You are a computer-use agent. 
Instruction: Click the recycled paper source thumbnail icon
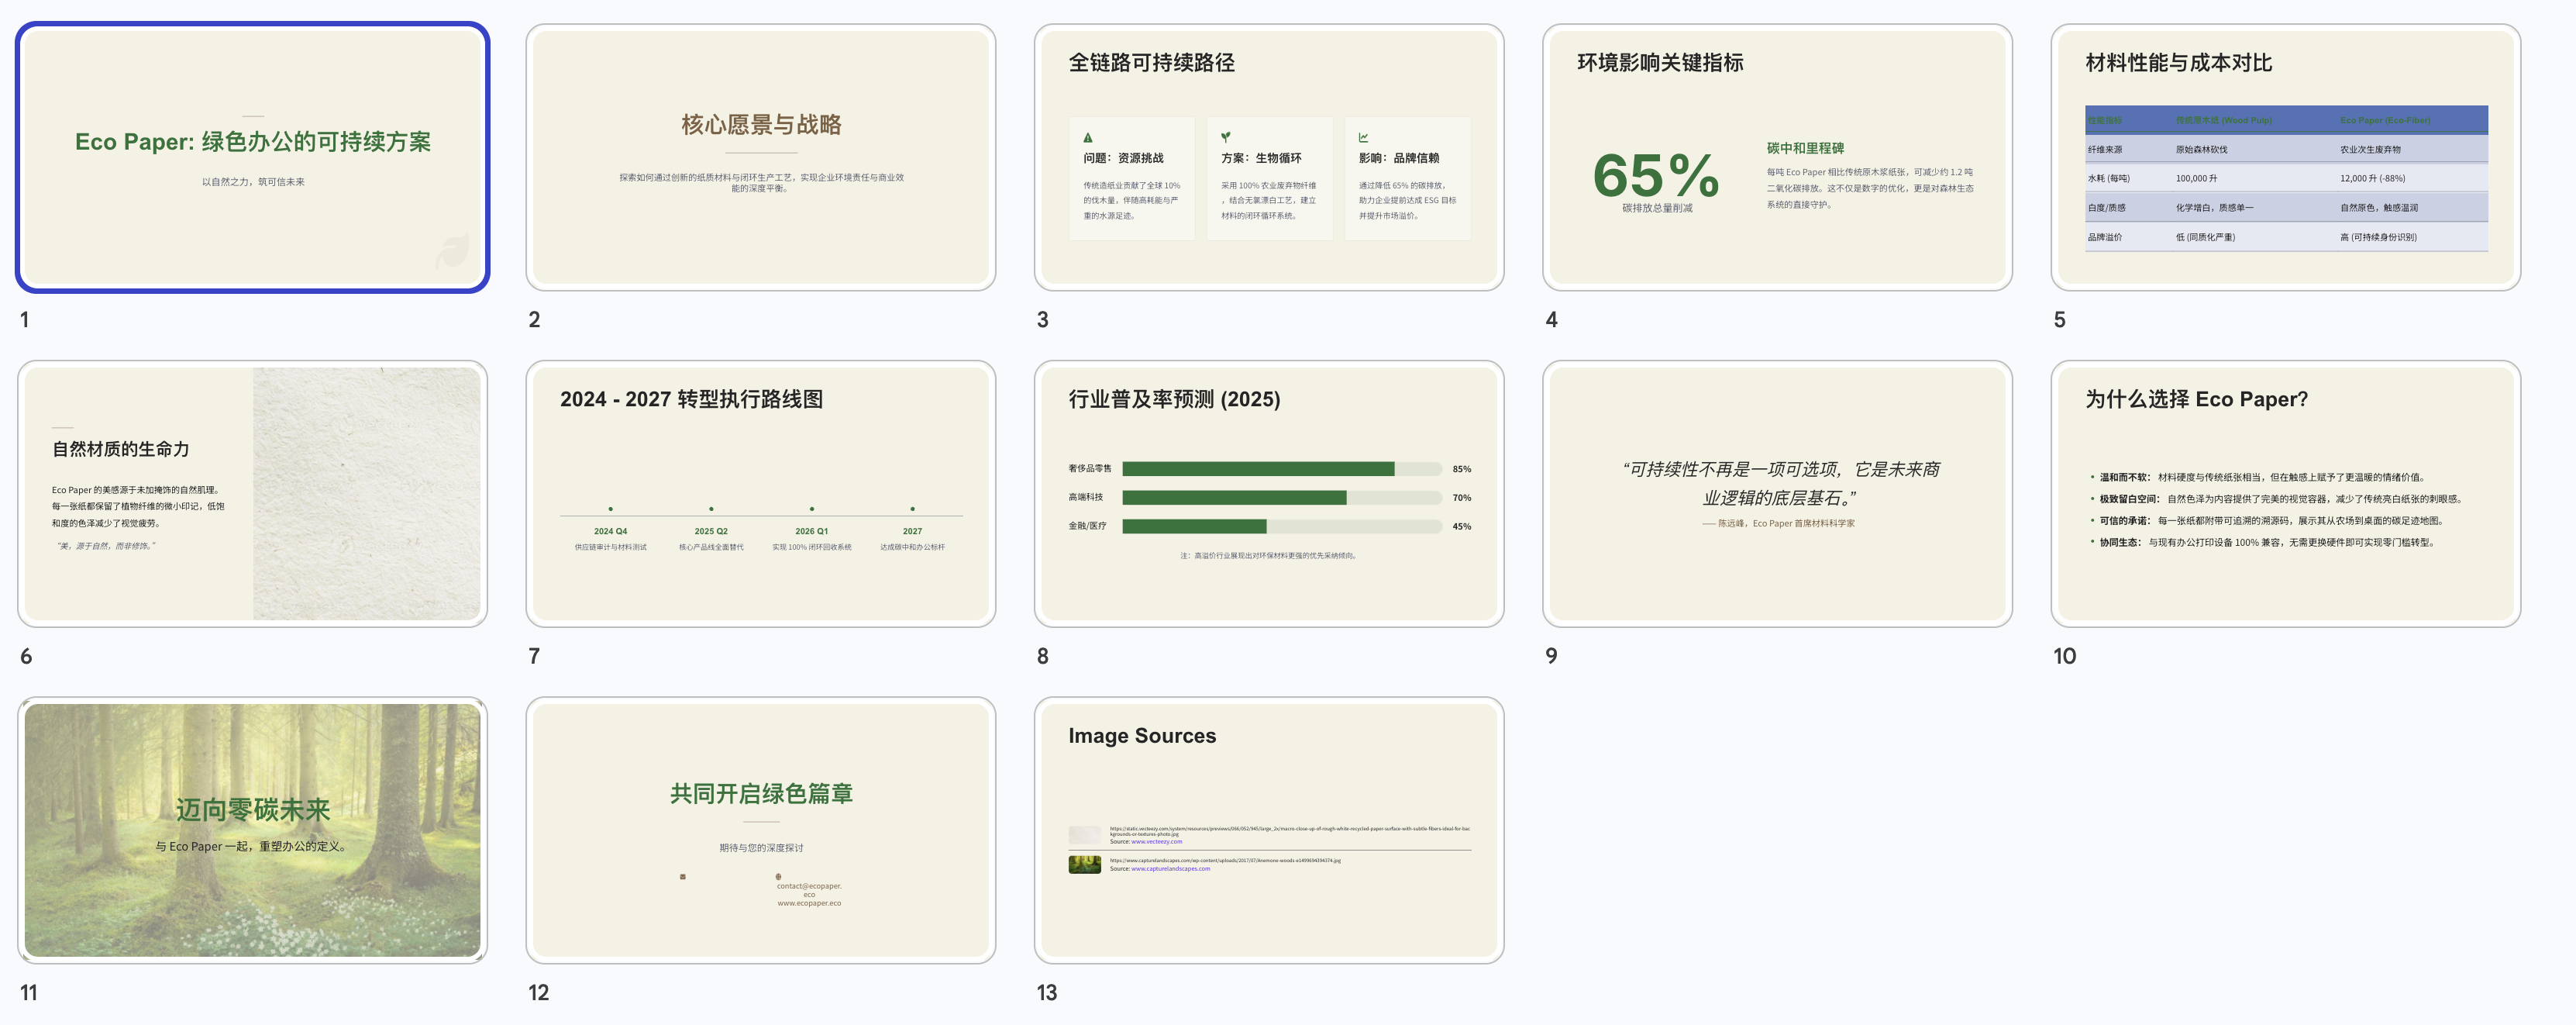tap(1084, 834)
